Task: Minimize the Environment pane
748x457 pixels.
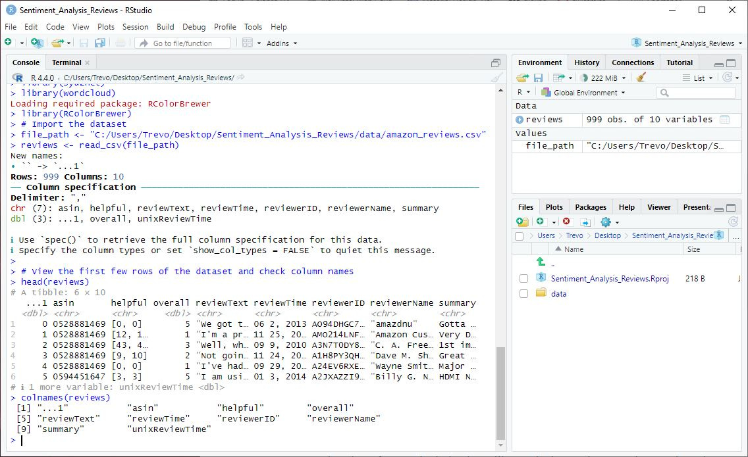Action: tap(718, 64)
